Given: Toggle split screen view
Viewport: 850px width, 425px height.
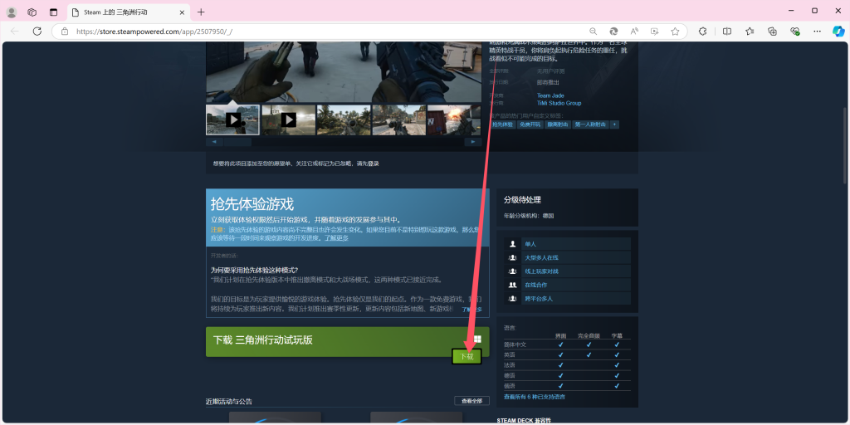Looking at the screenshot, I should [x=727, y=32].
